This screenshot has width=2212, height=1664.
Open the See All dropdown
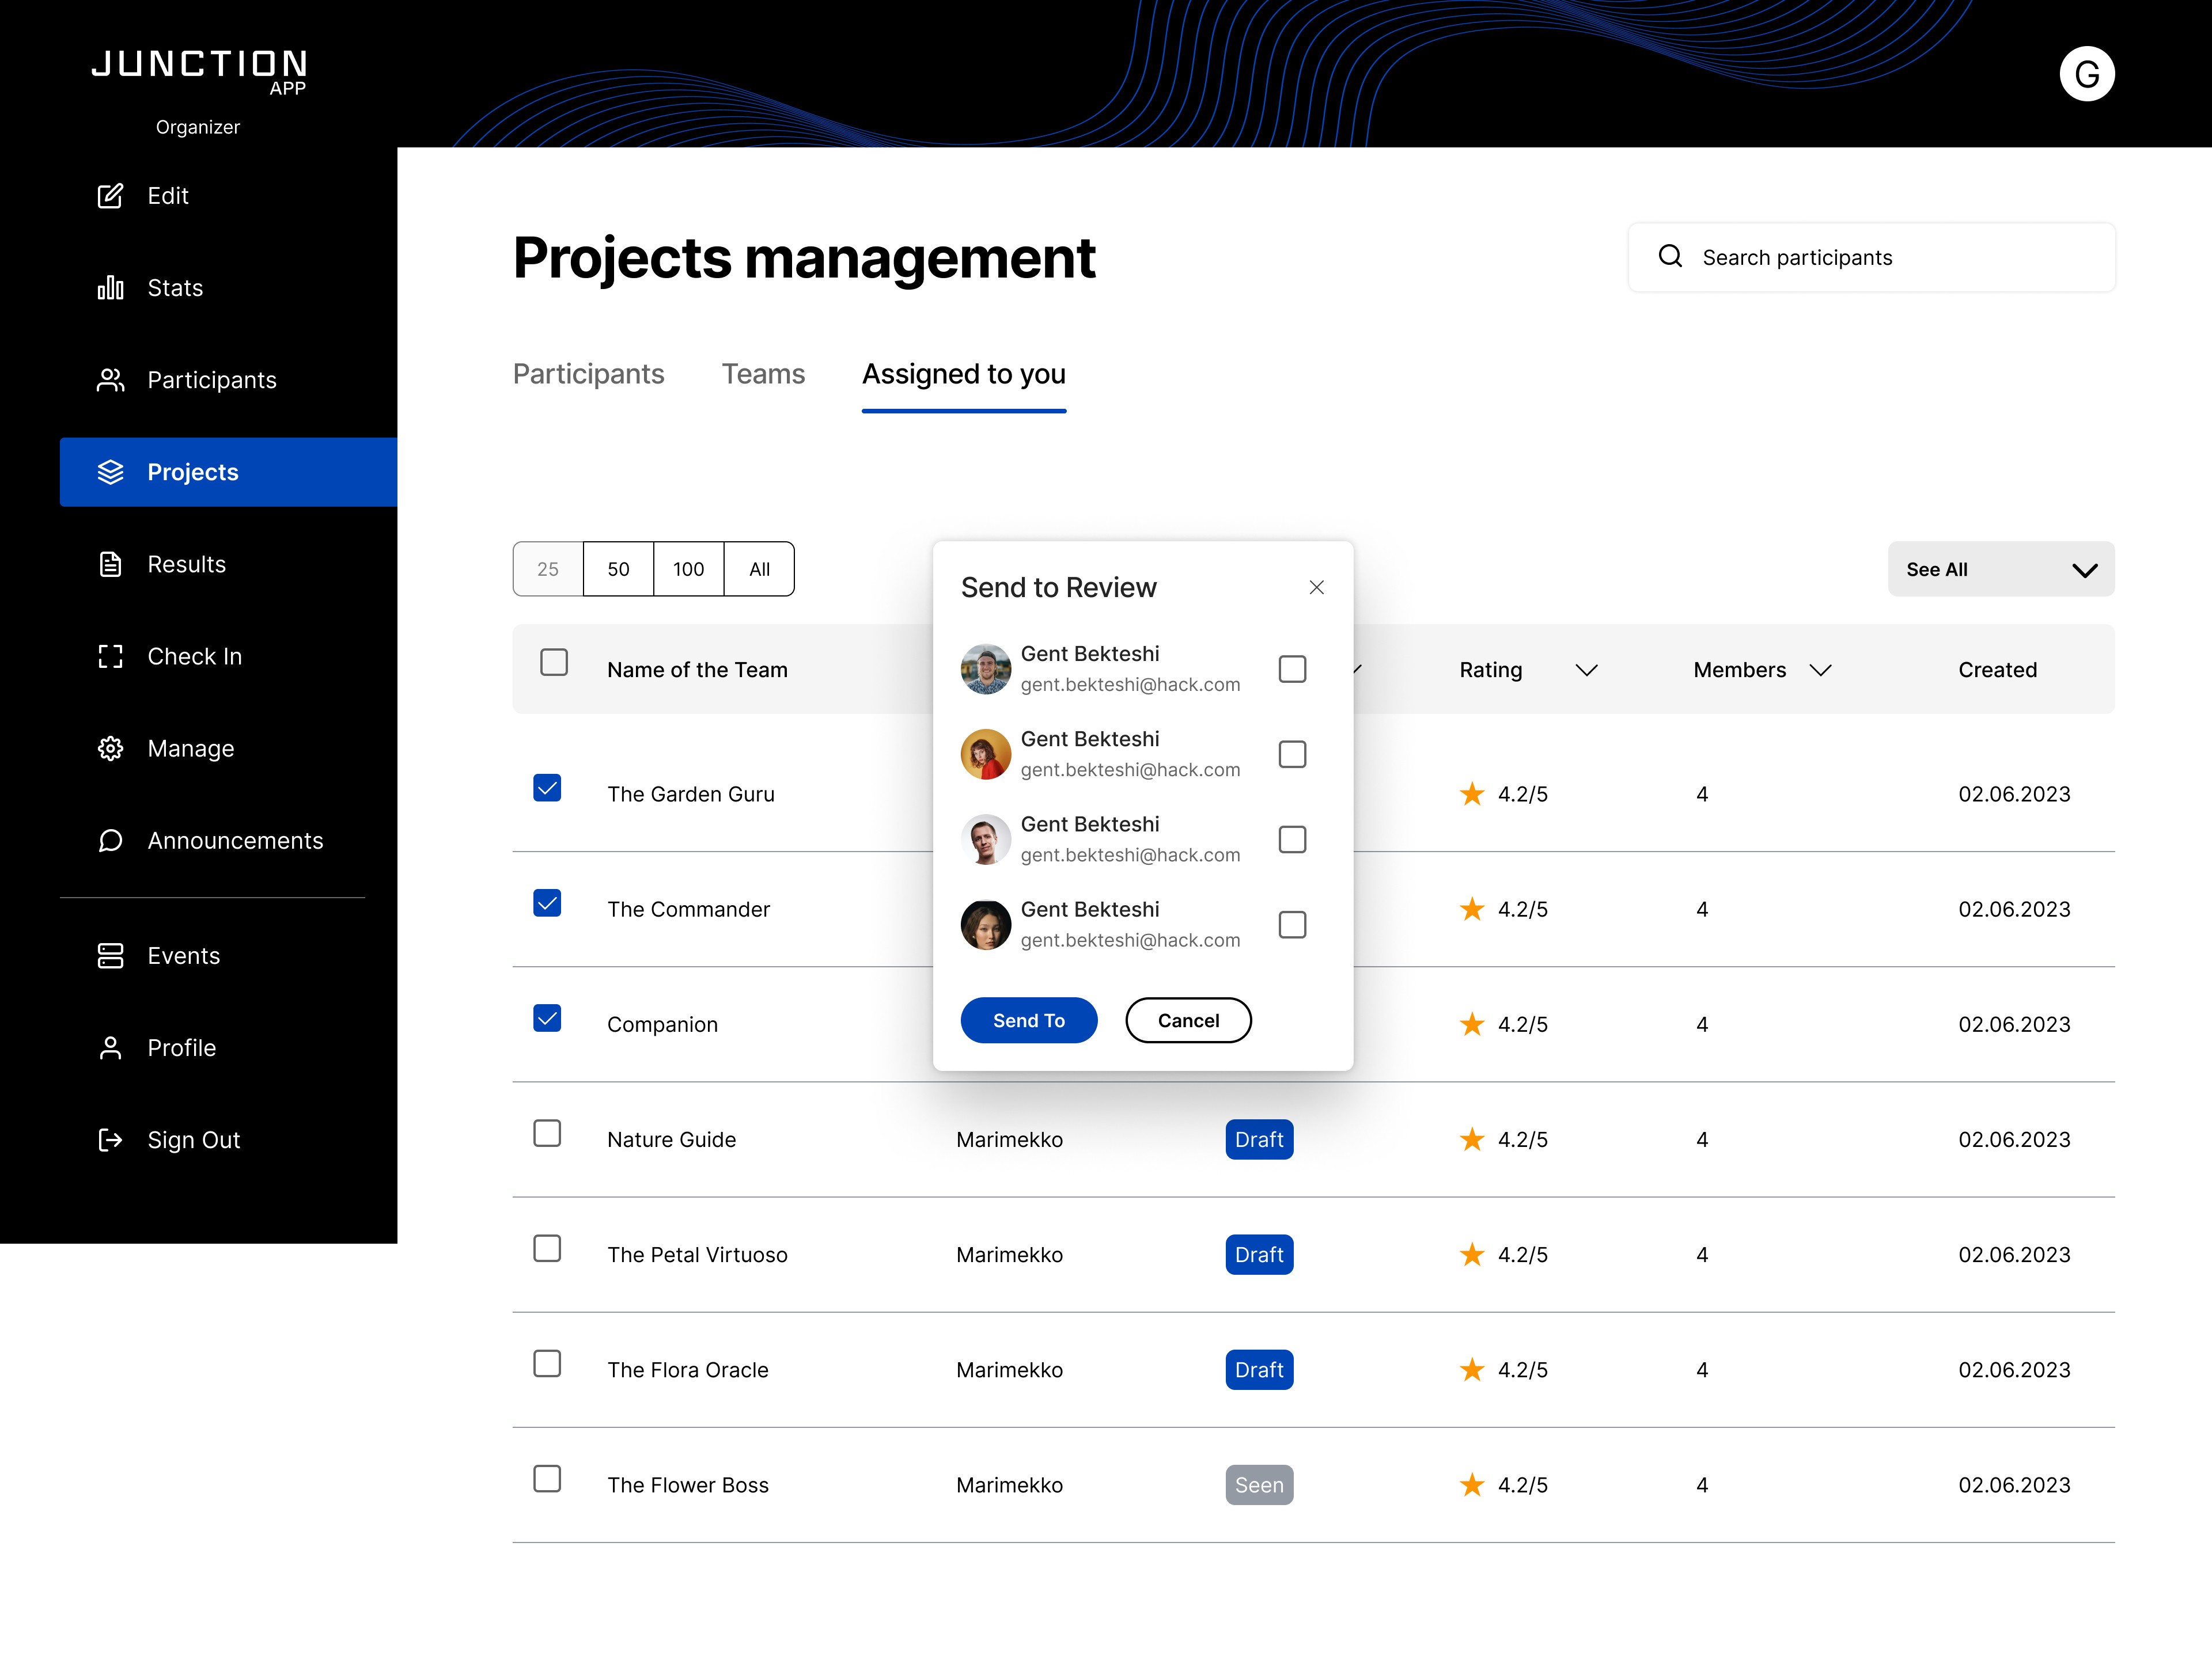click(x=2000, y=569)
